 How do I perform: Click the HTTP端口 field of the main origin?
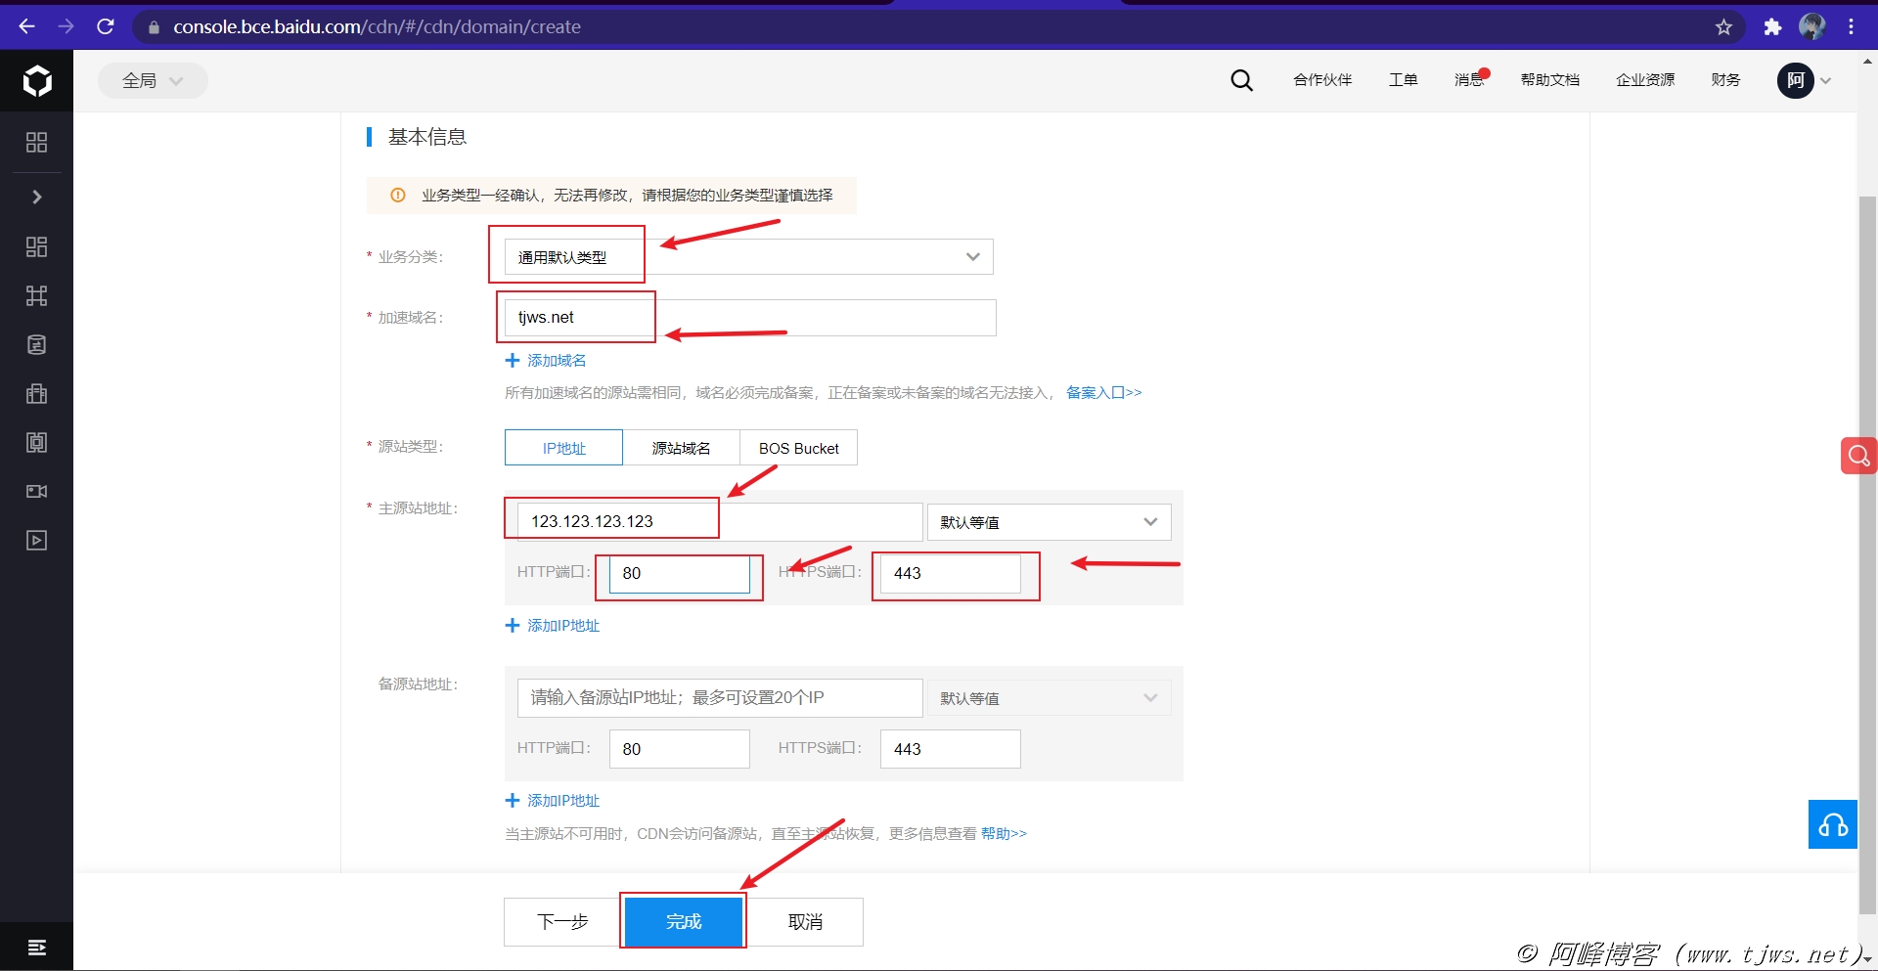[679, 573]
